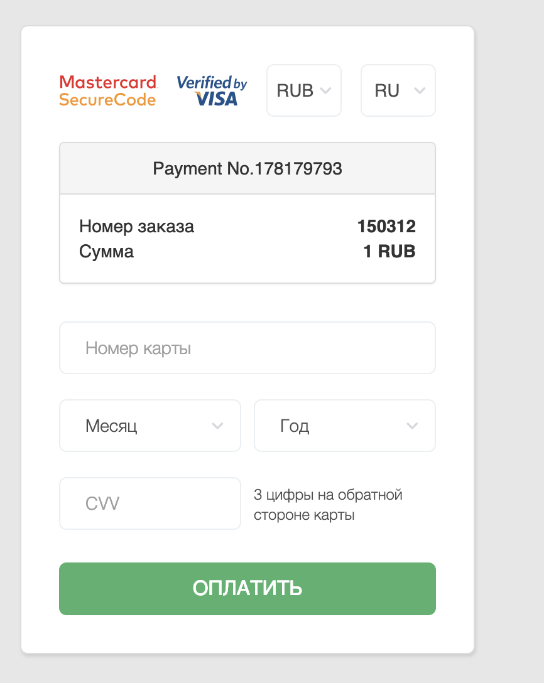
Task: Click the arrow icon in Год field
Action: coord(412,426)
